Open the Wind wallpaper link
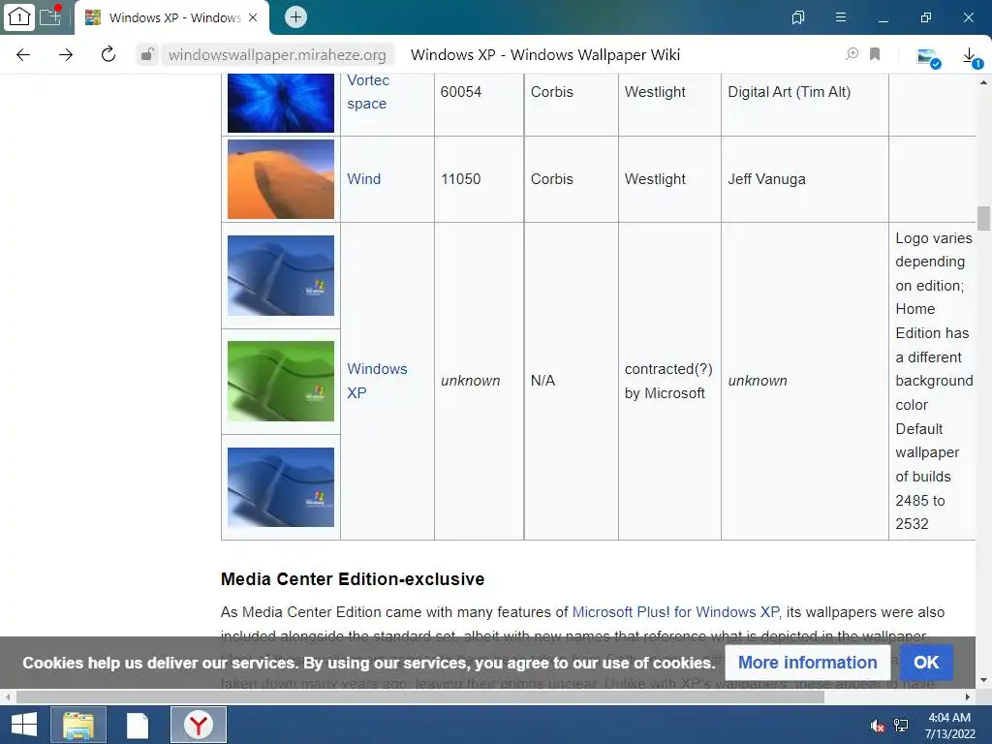The image size is (992, 744). point(364,179)
